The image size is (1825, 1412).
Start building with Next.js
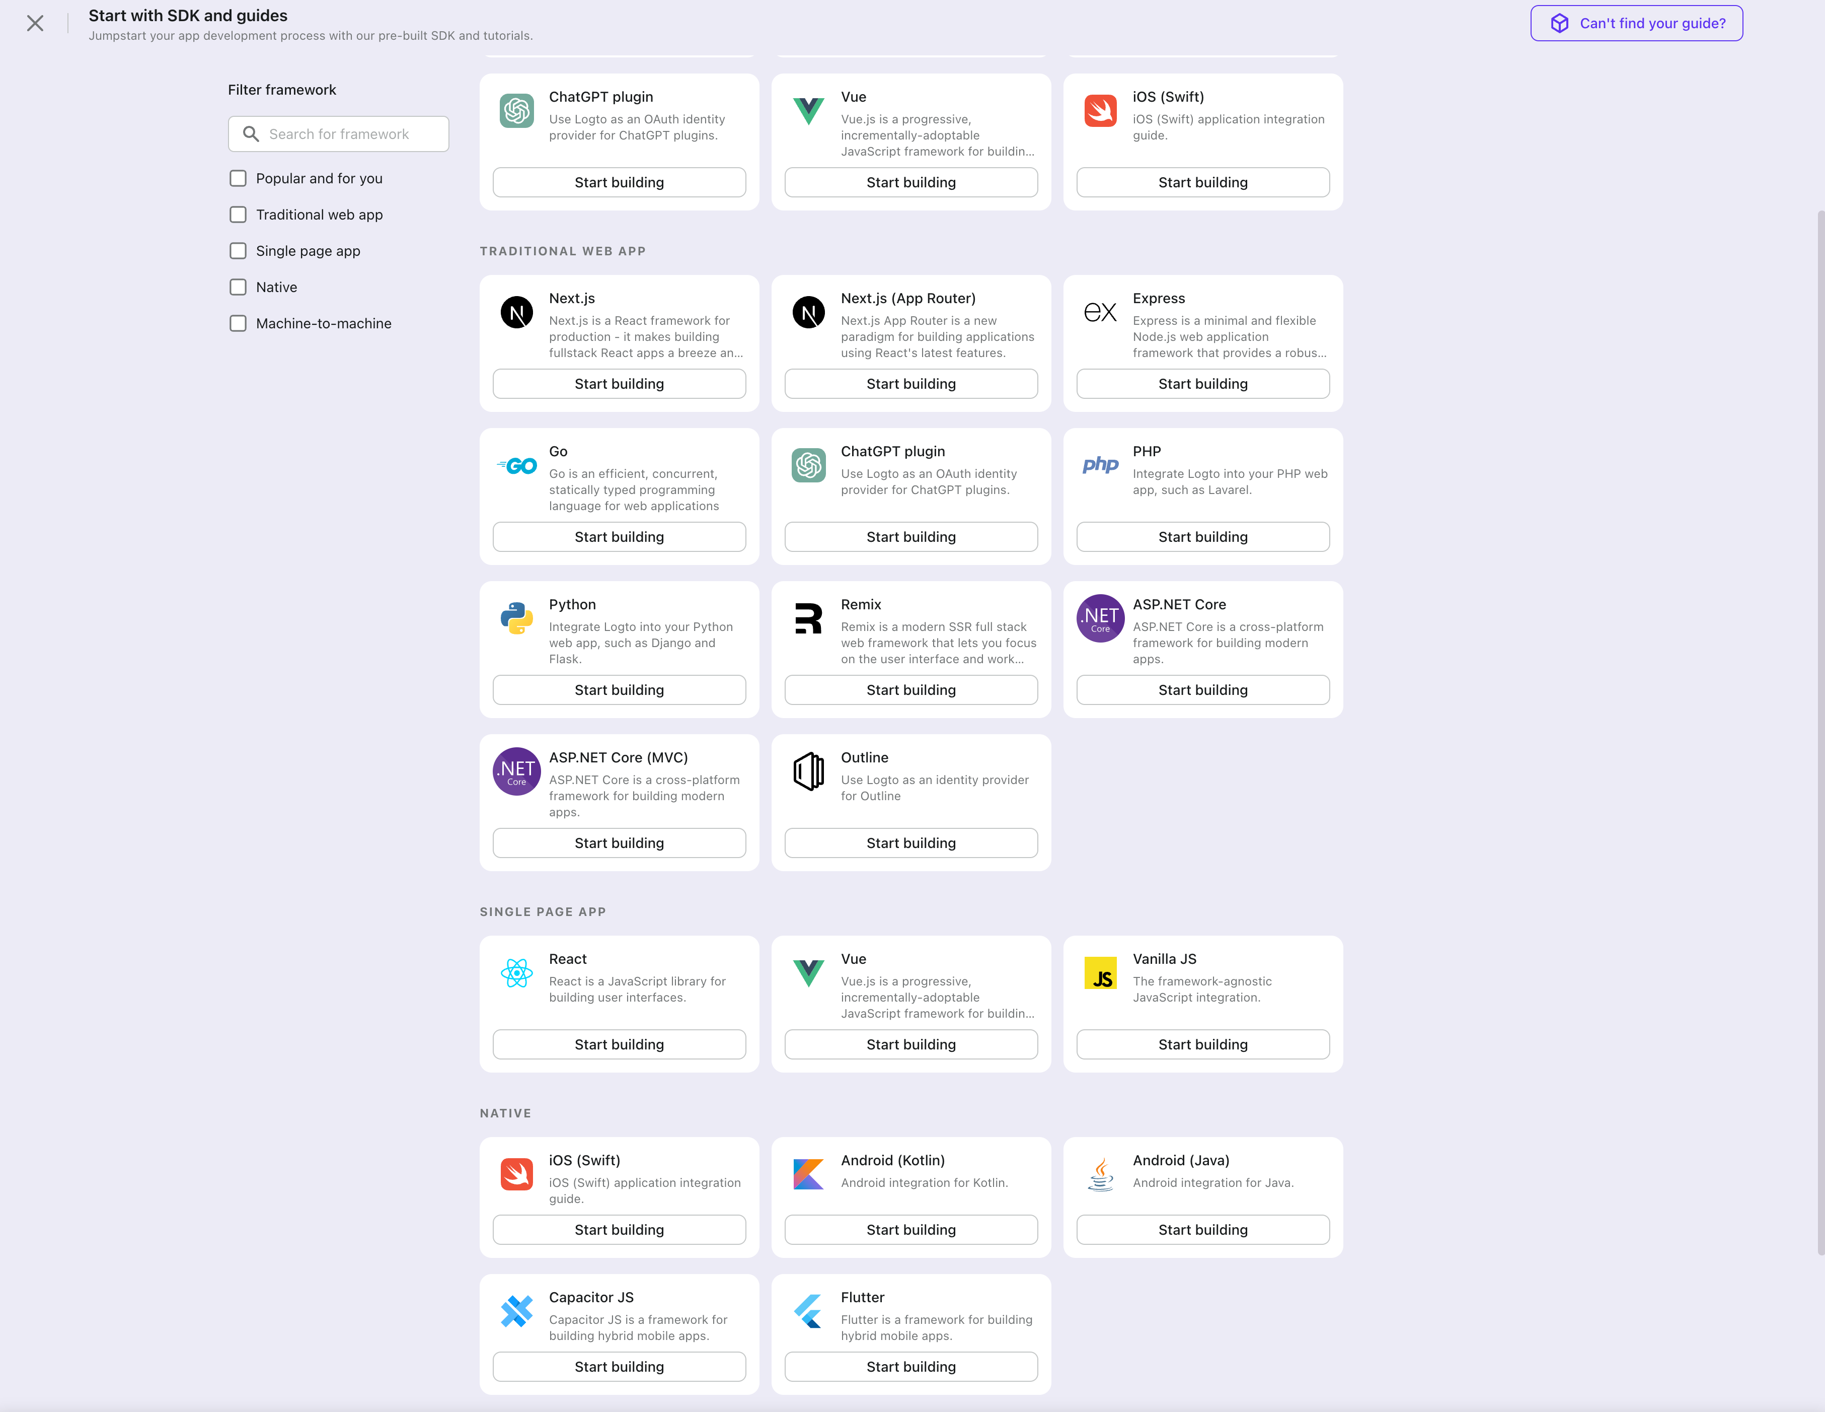pos(619,384)
